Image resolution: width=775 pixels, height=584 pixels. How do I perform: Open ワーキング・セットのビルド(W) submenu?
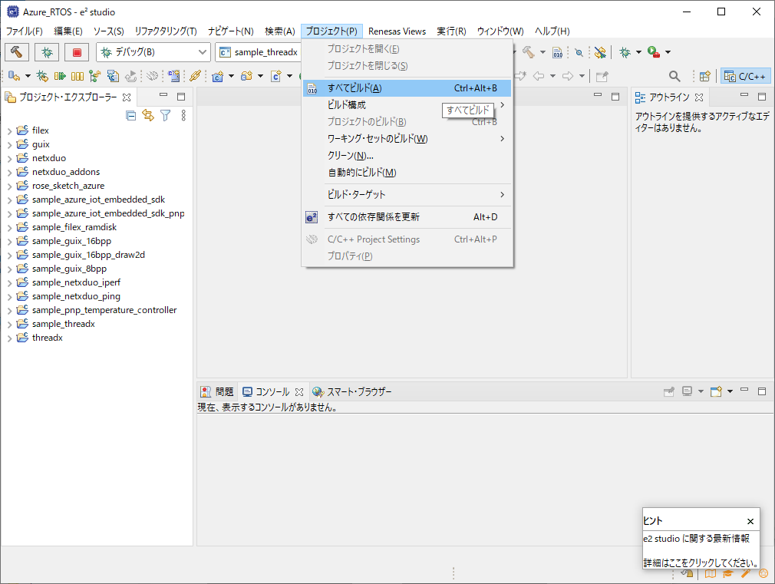(407, 138)
